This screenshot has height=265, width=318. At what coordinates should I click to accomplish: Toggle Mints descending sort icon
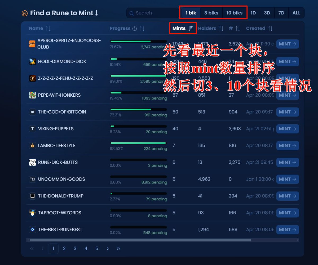point(190,28)
